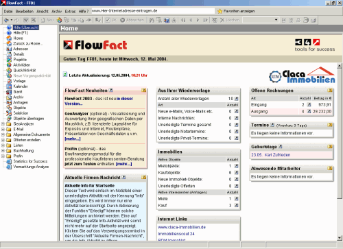Click the OK checkmark toolbar button
343x249 pixels.
click(x=111, y=20)
